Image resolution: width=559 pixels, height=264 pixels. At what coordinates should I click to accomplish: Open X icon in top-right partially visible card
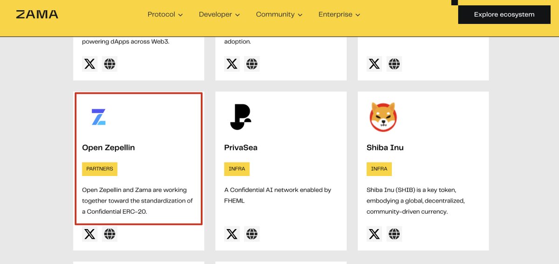click(x=375, y=64)
